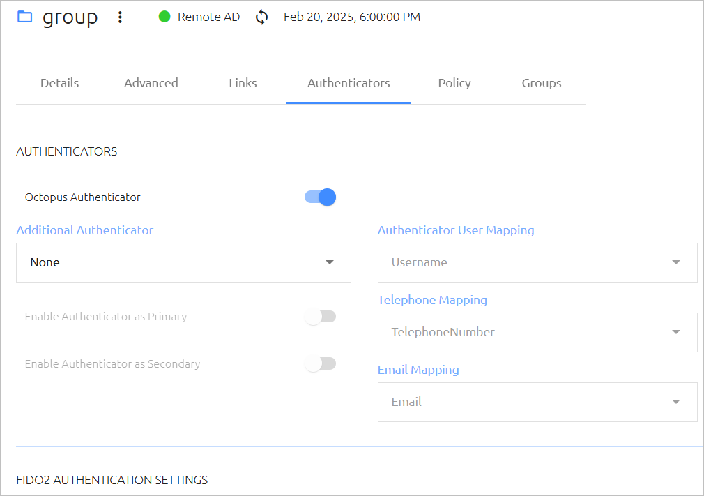Screen dimensions: 704x496
Task: Click the sync refresh icon
Action: pyautogui.click(x=262, y=17)
